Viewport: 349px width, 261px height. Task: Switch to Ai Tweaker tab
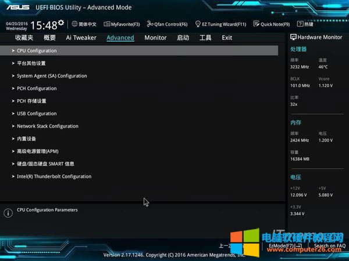[81, 38]
